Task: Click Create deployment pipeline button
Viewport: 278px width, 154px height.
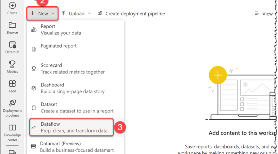Action: (131, 13)
